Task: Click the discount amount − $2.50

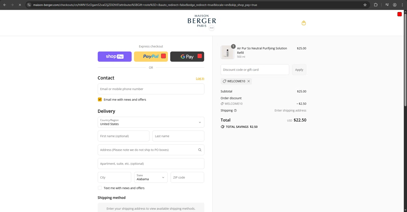Action: pos(301,104)
